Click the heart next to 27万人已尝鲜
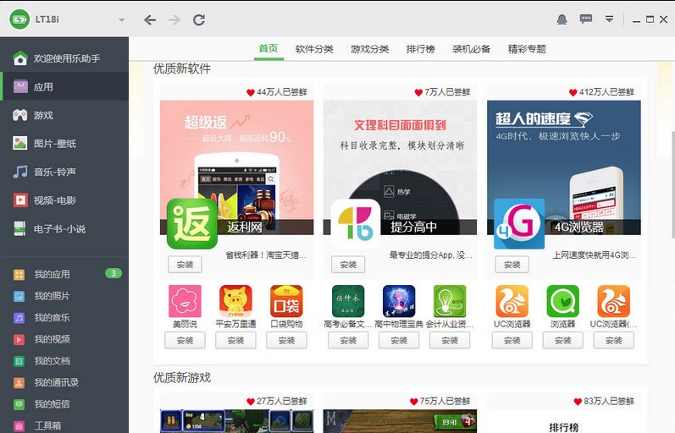The image size is (675, 433). pyautogui.click(x=251, y=401)
